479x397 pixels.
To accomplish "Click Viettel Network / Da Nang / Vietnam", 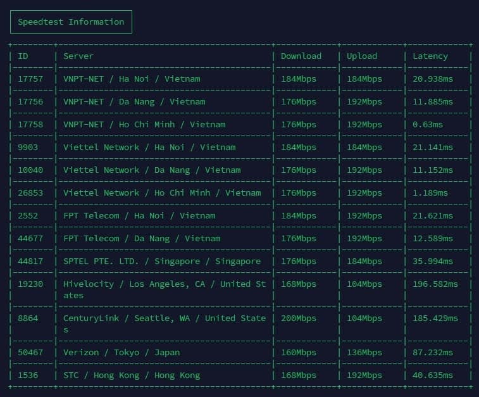I will click(x=152, y=170).
